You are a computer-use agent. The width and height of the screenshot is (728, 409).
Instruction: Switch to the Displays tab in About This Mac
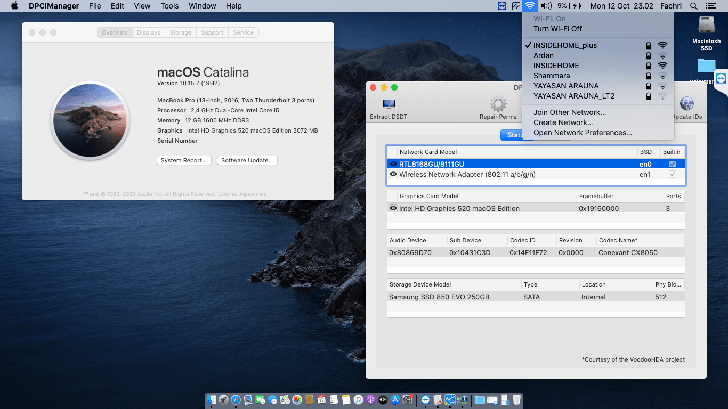[149, 32]
